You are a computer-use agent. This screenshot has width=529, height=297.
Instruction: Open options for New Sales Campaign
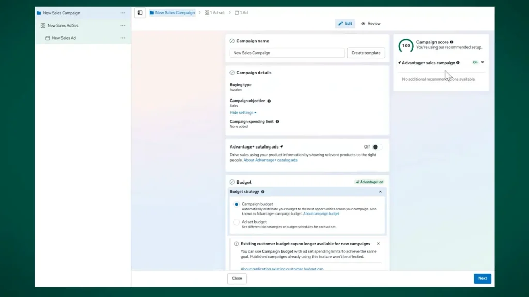[123, 13]
